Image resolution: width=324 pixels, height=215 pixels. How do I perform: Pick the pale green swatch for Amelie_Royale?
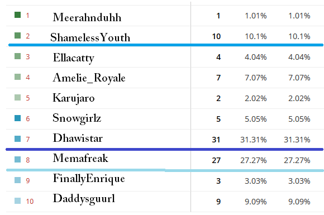[x=17, y=77]
